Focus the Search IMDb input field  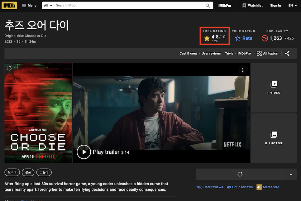pos(129,5)
